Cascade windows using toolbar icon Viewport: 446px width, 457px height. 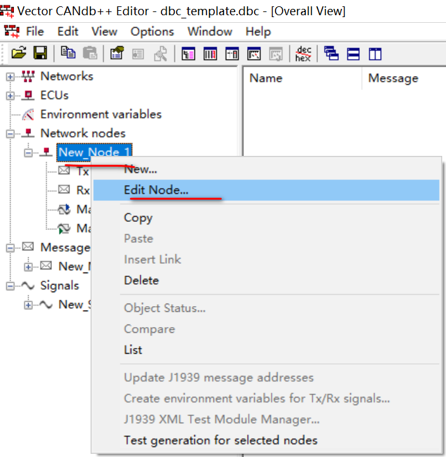[x=331, y=54]
